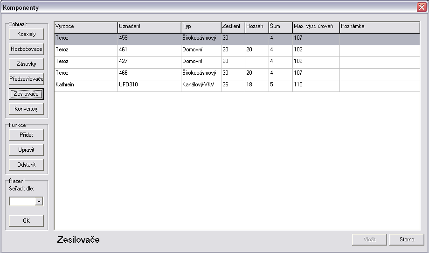429x253 pixels.
Task: Click the Rozsah value 18
Action: (x=257, y=86)
